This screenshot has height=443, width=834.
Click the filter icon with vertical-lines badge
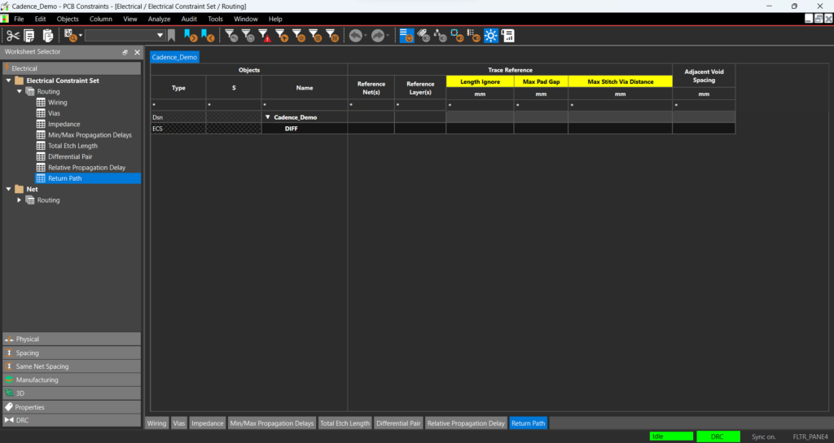click(332, 36)
